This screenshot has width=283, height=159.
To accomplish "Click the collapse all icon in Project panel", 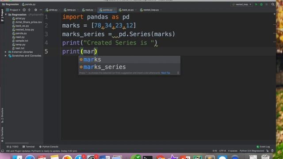I will (30, 10).
